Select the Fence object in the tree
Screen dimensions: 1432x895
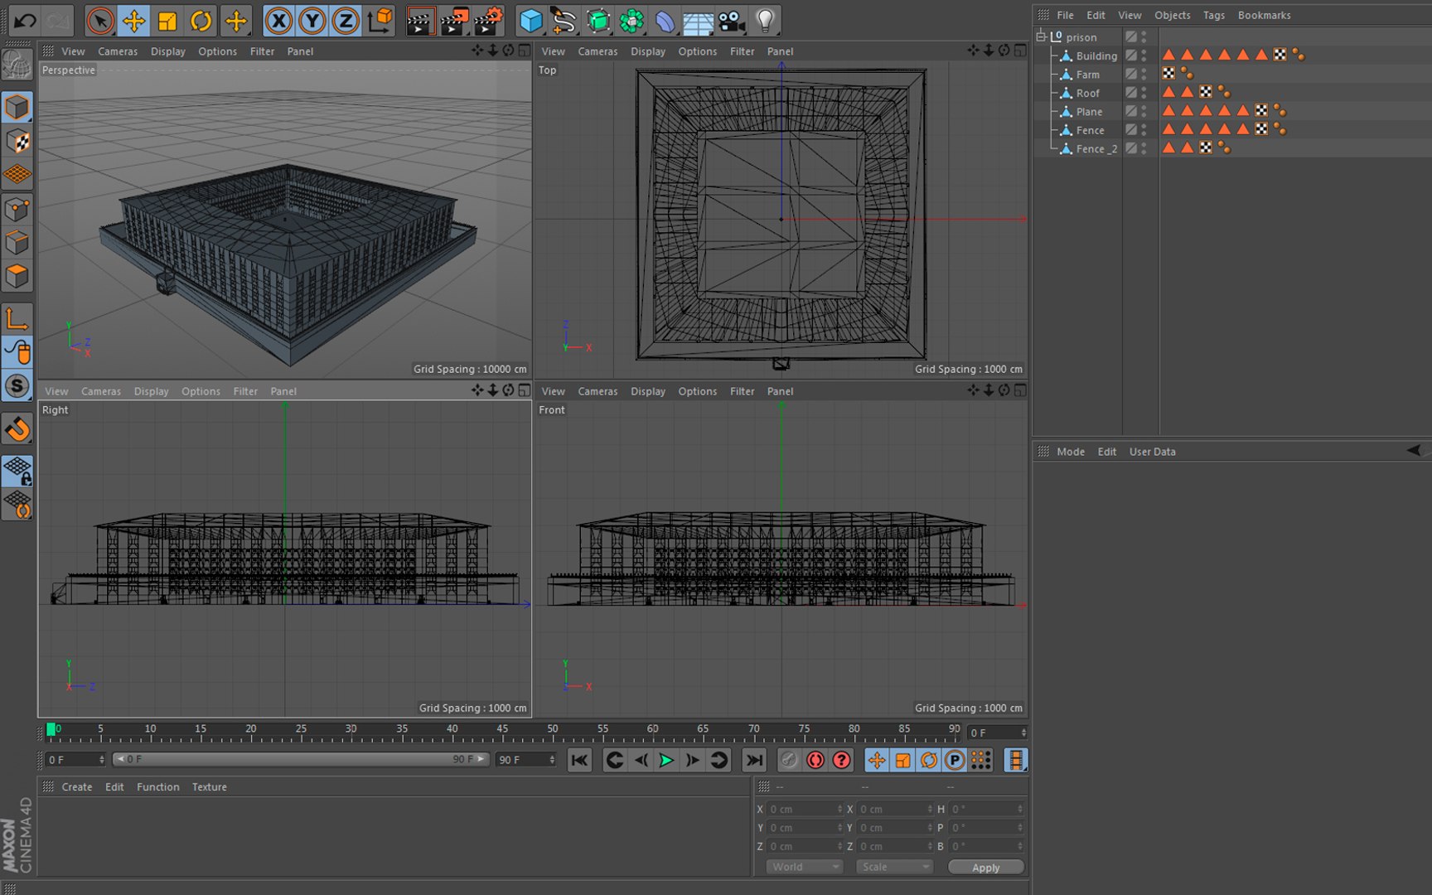pos(1090,130)
